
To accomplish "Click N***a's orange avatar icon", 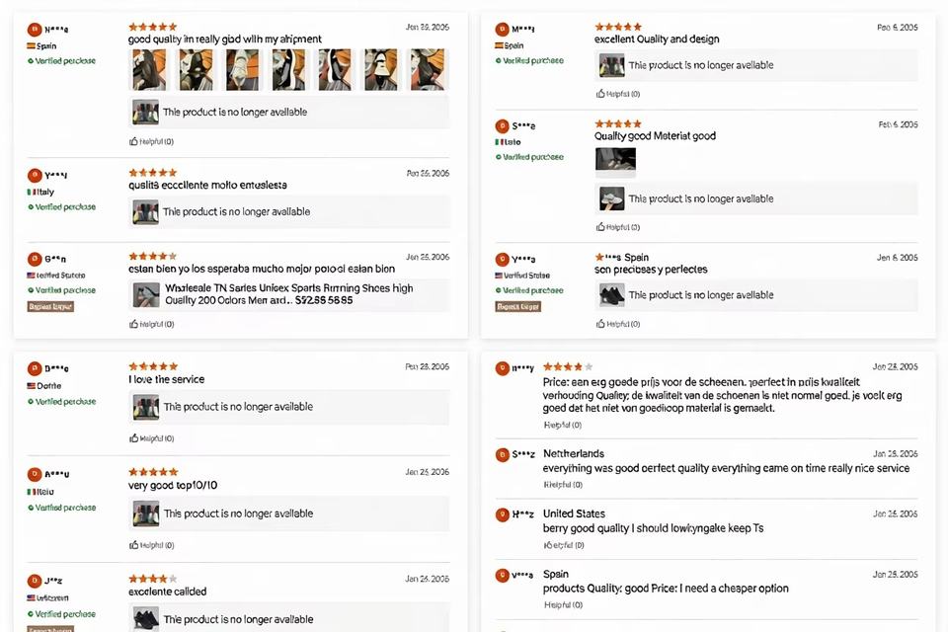I will [x=35, y=29].
